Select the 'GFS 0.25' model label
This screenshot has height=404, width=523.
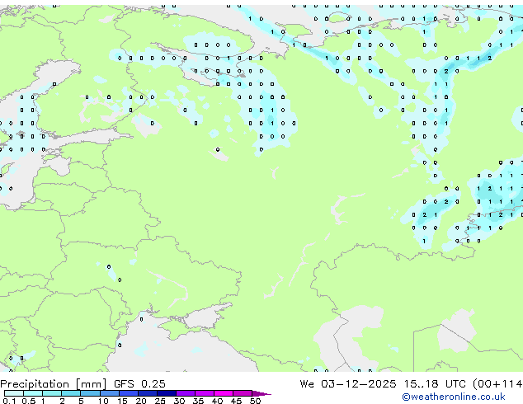[x=139, y=383]
